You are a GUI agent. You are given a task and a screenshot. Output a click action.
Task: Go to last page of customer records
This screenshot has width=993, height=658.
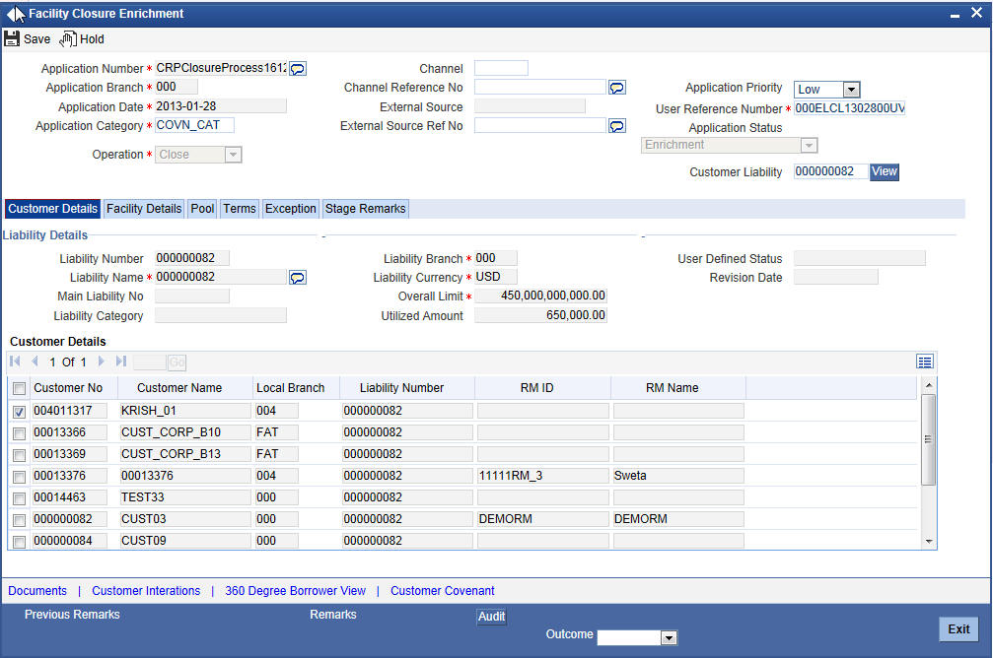121,362
